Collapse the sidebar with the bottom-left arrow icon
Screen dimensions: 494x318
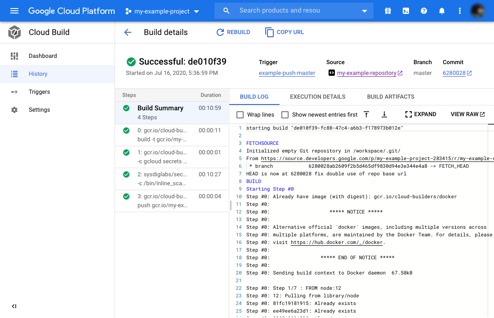[x=14, y=306]
